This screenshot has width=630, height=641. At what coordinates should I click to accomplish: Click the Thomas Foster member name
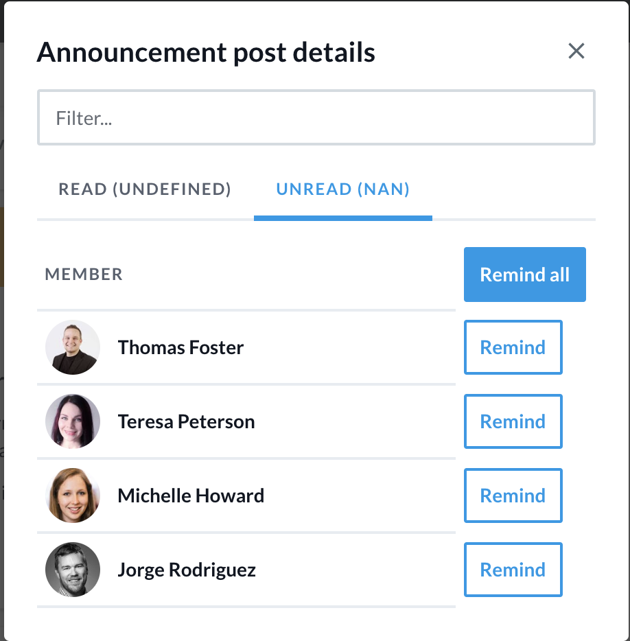[180, 347]
